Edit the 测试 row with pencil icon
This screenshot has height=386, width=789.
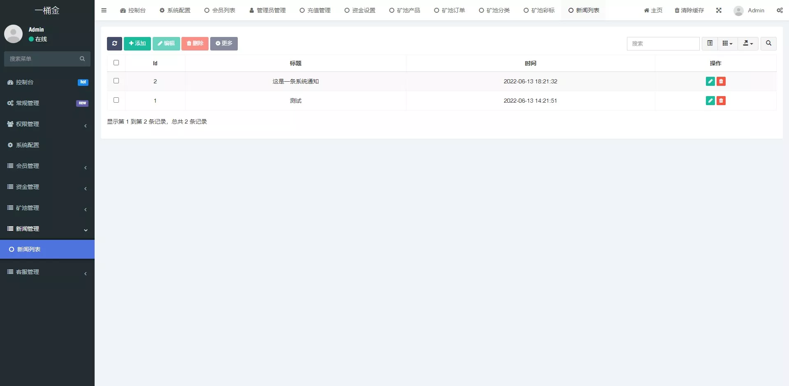click(710, 101)
